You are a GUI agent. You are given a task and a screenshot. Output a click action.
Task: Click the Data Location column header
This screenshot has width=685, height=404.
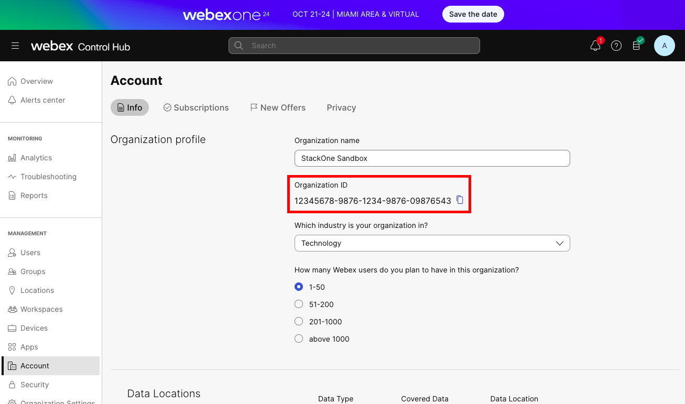coord(514,399)
